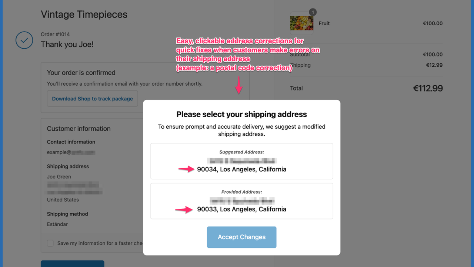Screen dimensions: 474x267
Task: Select "Download Shop to track package"
Action: [92, 98]
